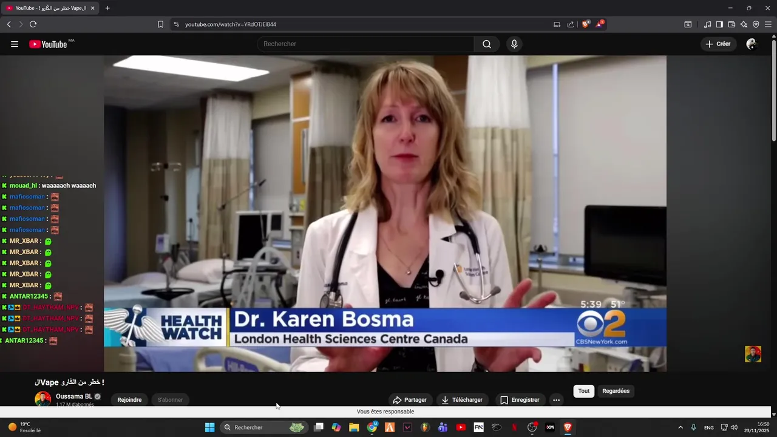777x437 pixels.
Task: Open the Brave Wallet icon
Action: tap(731, 24)
